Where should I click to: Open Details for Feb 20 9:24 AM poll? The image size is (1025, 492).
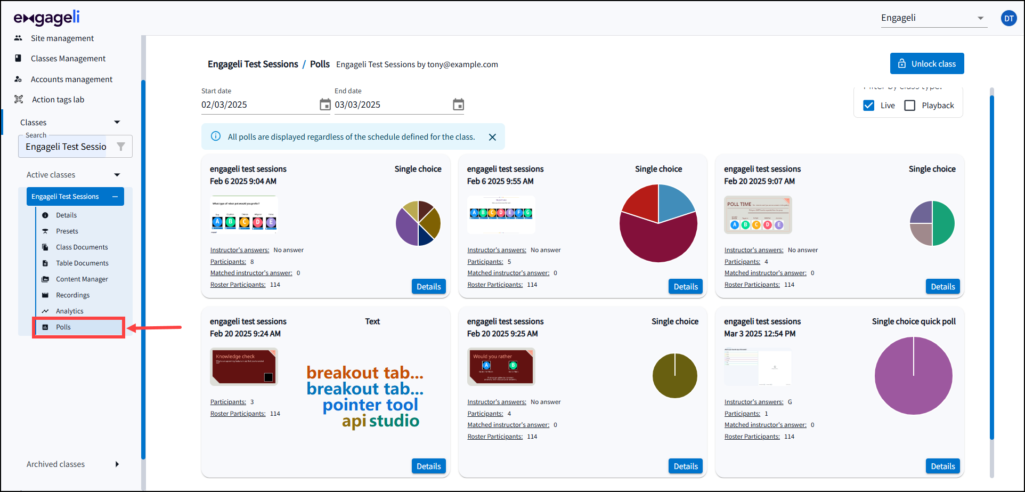point(428,466)
